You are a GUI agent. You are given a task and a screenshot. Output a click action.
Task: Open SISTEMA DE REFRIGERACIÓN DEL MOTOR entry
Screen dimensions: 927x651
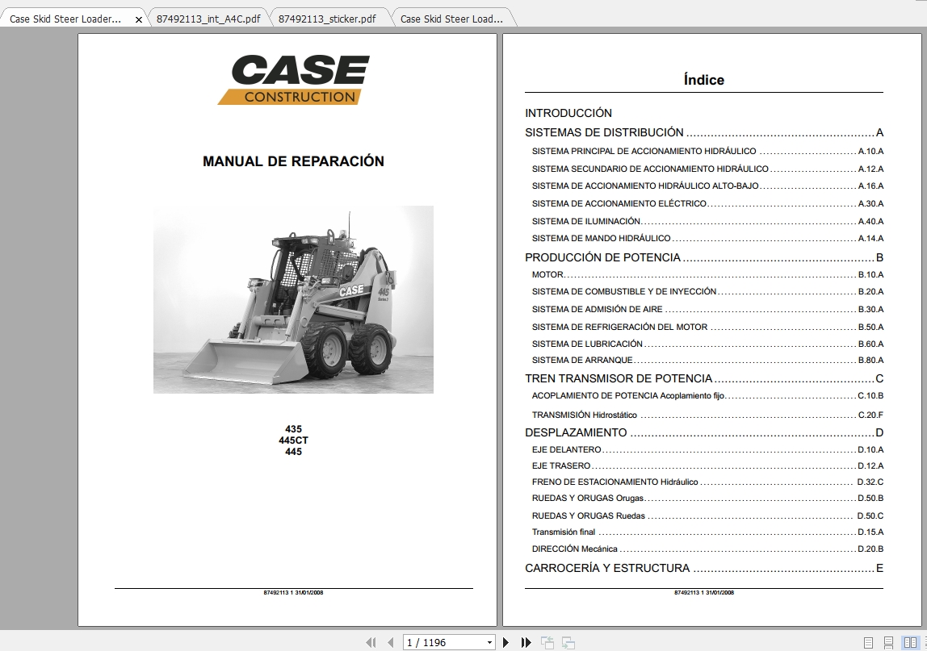coord(707,328)
